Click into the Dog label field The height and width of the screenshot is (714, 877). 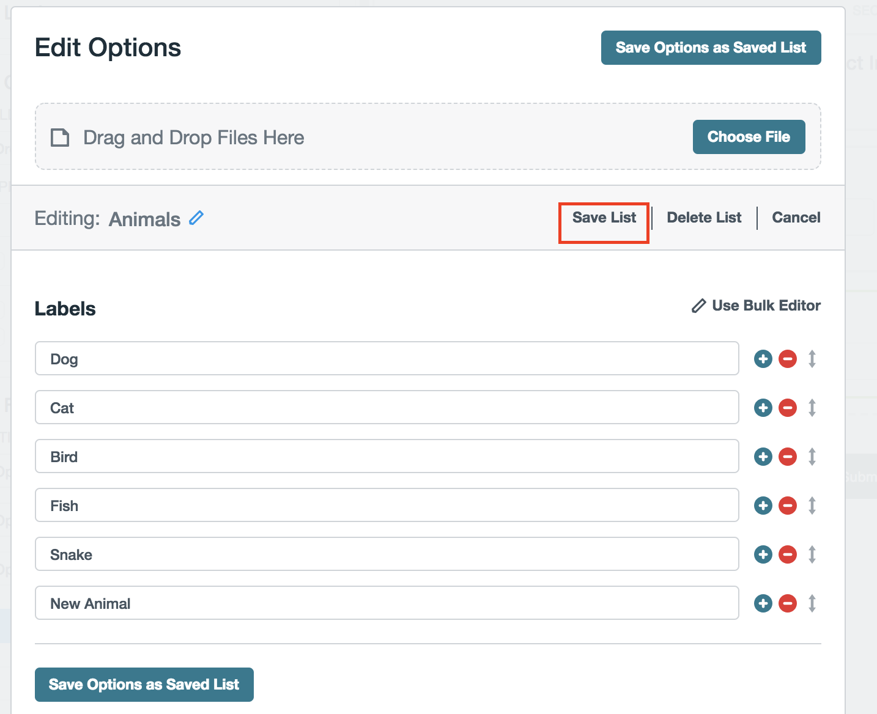(x=387, y=359)
